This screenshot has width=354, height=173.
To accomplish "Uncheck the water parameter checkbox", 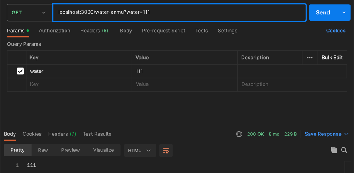I will pyautogui.click(x=20, y=72).
